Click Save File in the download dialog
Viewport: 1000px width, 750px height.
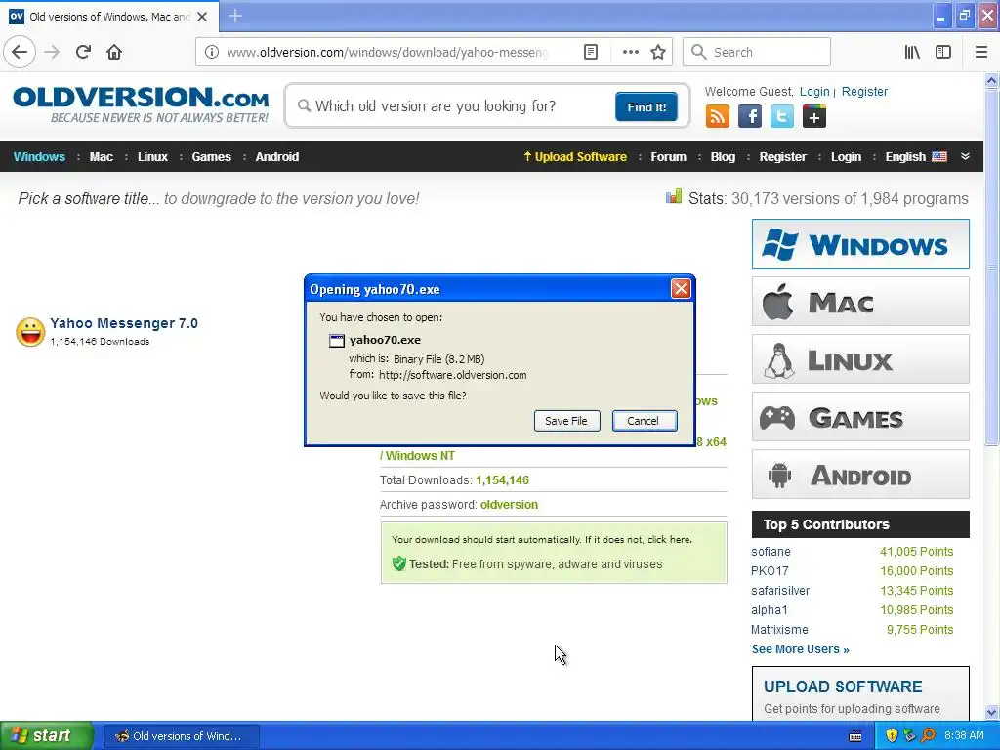[x=566, y=421]
